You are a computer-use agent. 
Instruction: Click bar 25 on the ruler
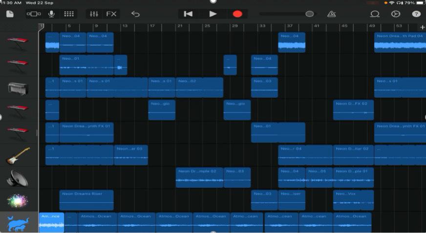(207, 26)
